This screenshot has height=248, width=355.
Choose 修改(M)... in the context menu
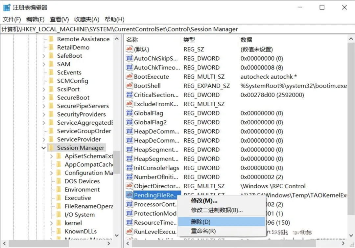[x=222, y=200]
